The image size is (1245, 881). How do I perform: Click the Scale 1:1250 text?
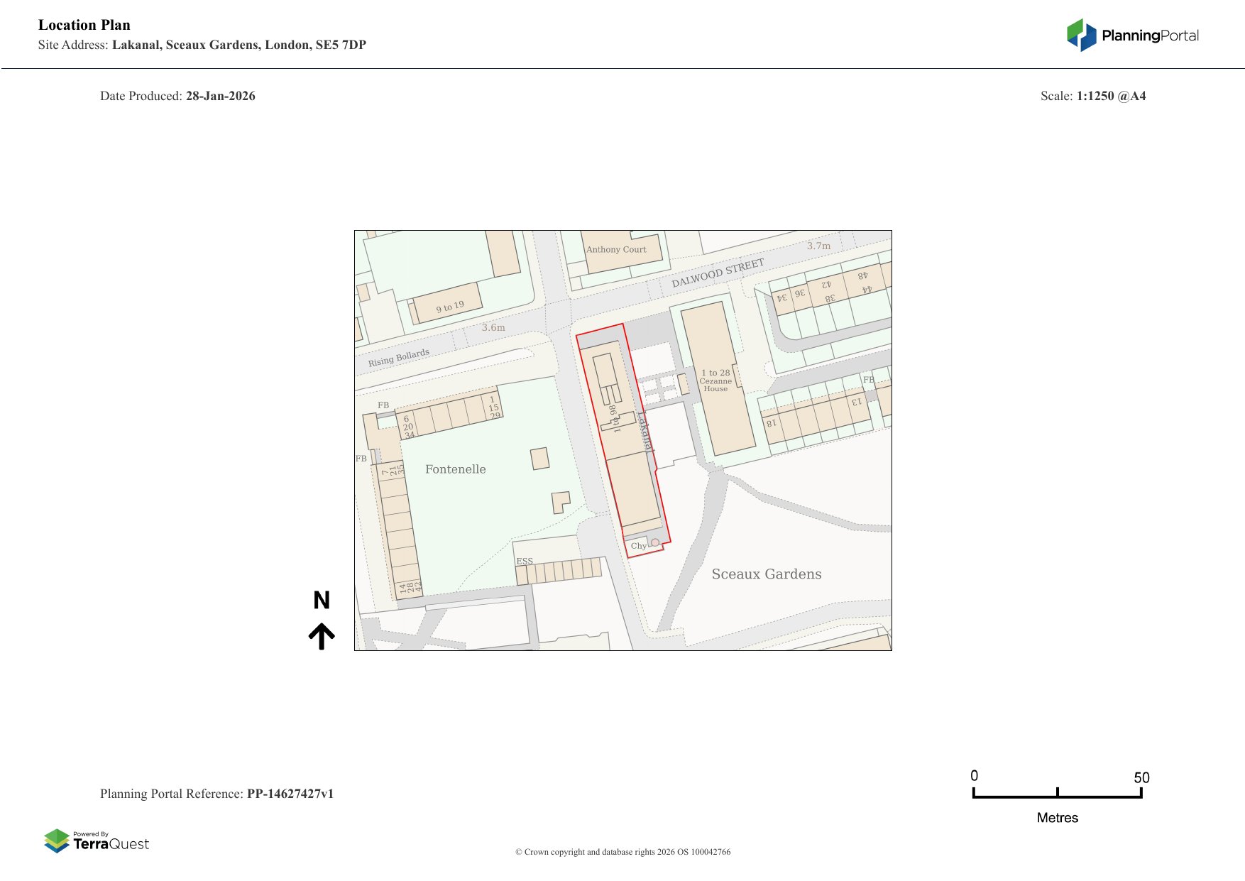click(x=1093, y=96)
